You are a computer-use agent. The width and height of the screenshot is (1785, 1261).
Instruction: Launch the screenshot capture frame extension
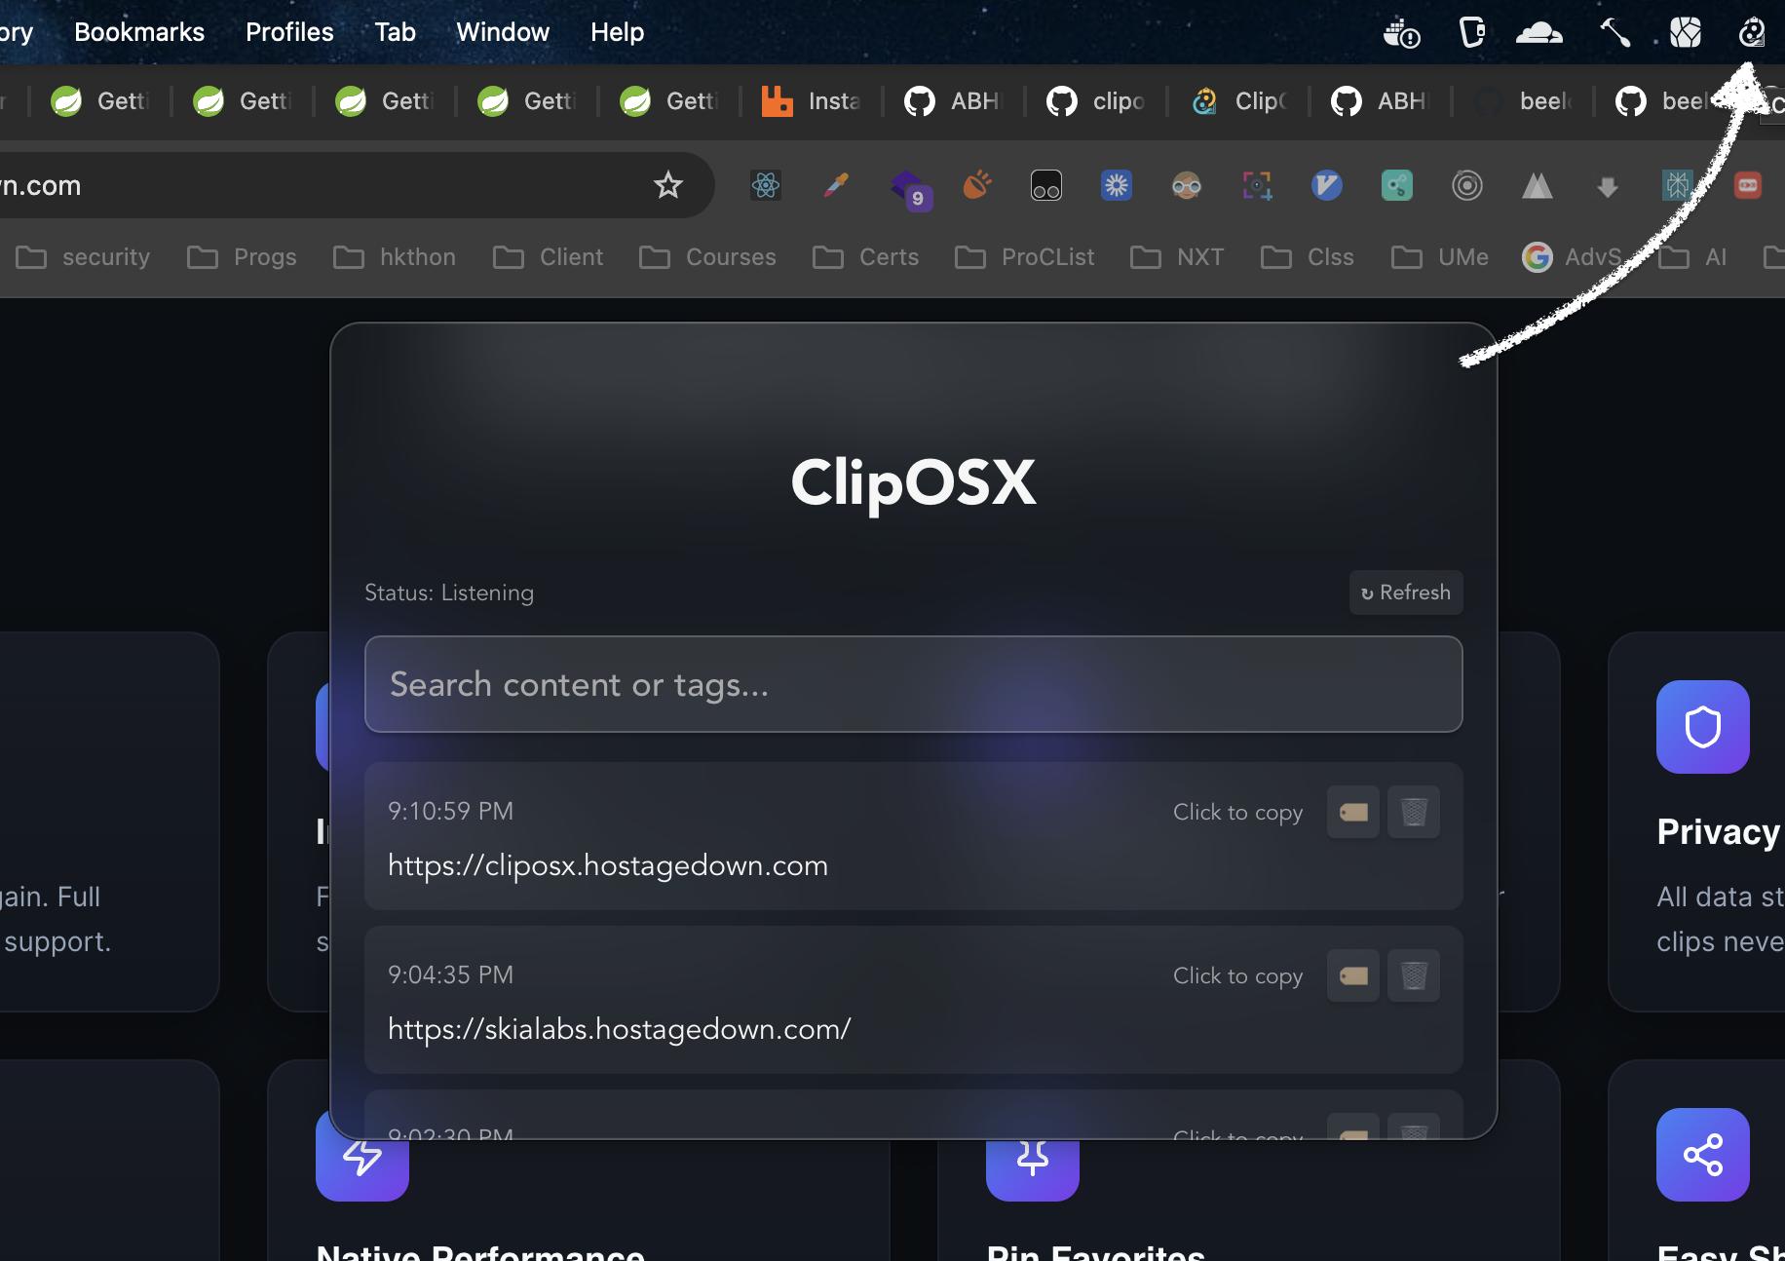pyautogui.click(x=1257, y=185)
